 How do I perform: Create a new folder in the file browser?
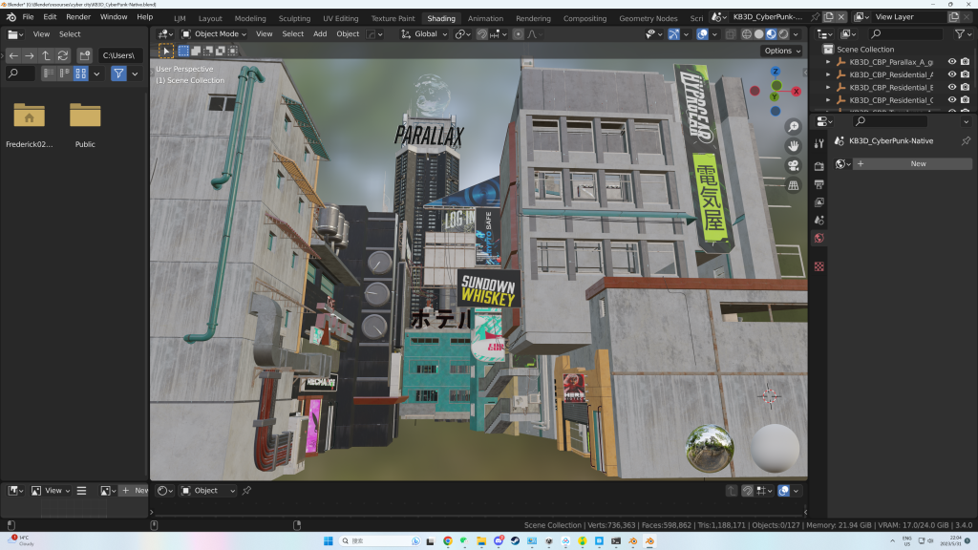(85, 55)
